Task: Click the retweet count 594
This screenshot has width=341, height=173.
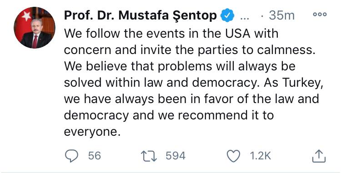Action: (176, 156)
